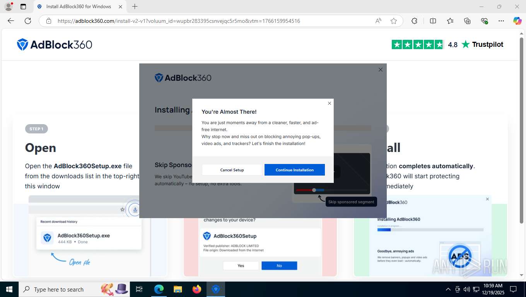Close the Install AdBlock360 tab
The height and width of the screenshot is (297, 526).
point(120,7)
